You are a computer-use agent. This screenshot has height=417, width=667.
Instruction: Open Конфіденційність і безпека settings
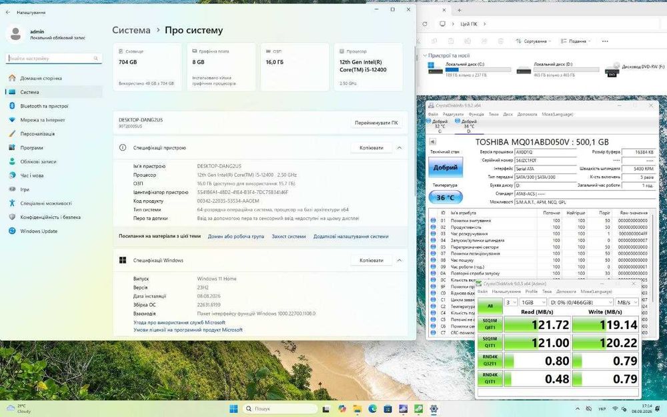click(50, 217)
